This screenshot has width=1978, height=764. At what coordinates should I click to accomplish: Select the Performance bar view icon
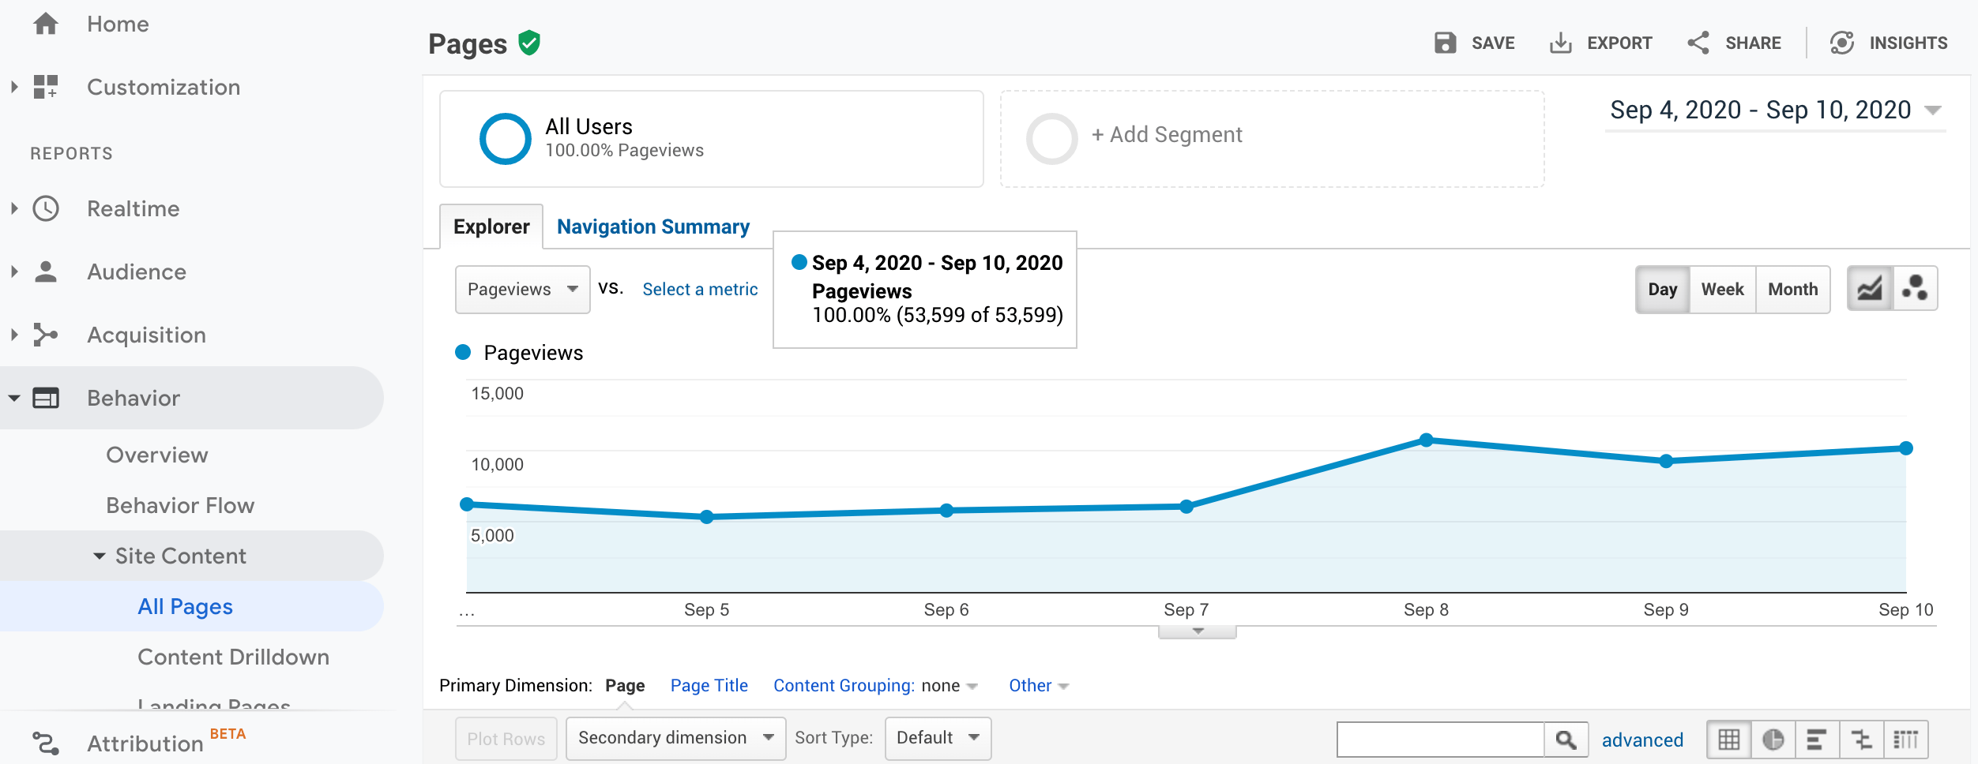[x=1817, y=740]
